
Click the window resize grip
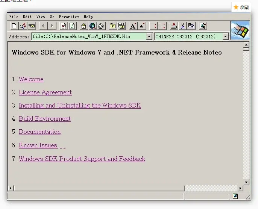click(247, 197)
